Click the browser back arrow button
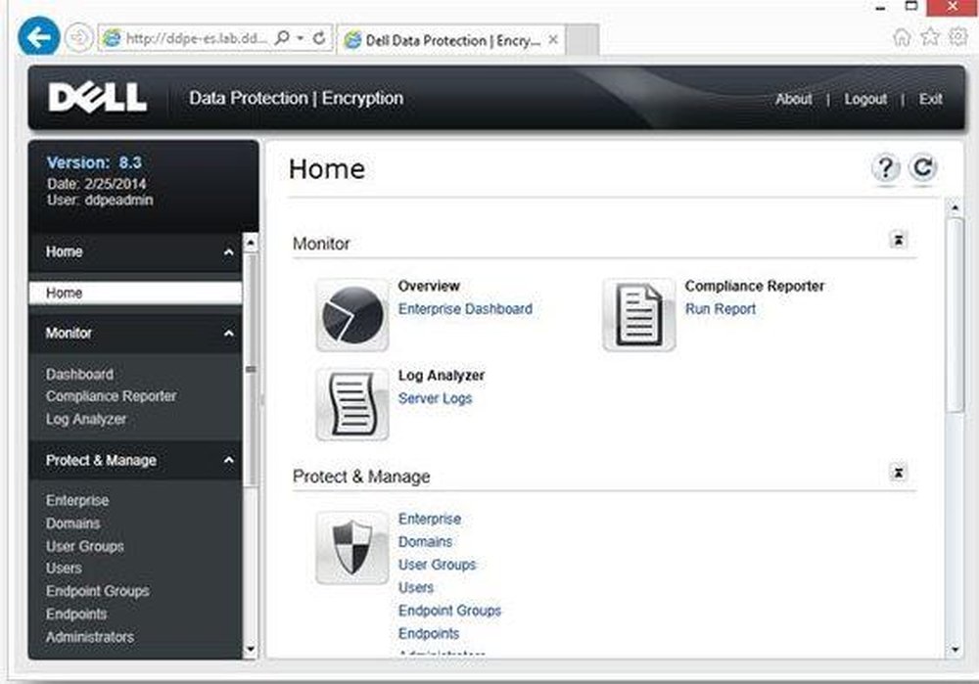The width and height of the screenshot is (979, 684). (x=39, y=37)
